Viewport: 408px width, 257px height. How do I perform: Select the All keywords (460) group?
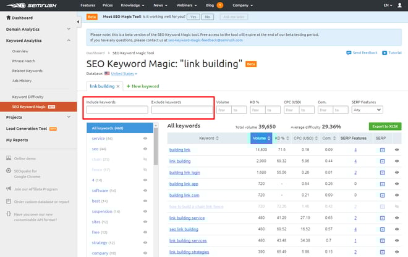click(120, 128)
